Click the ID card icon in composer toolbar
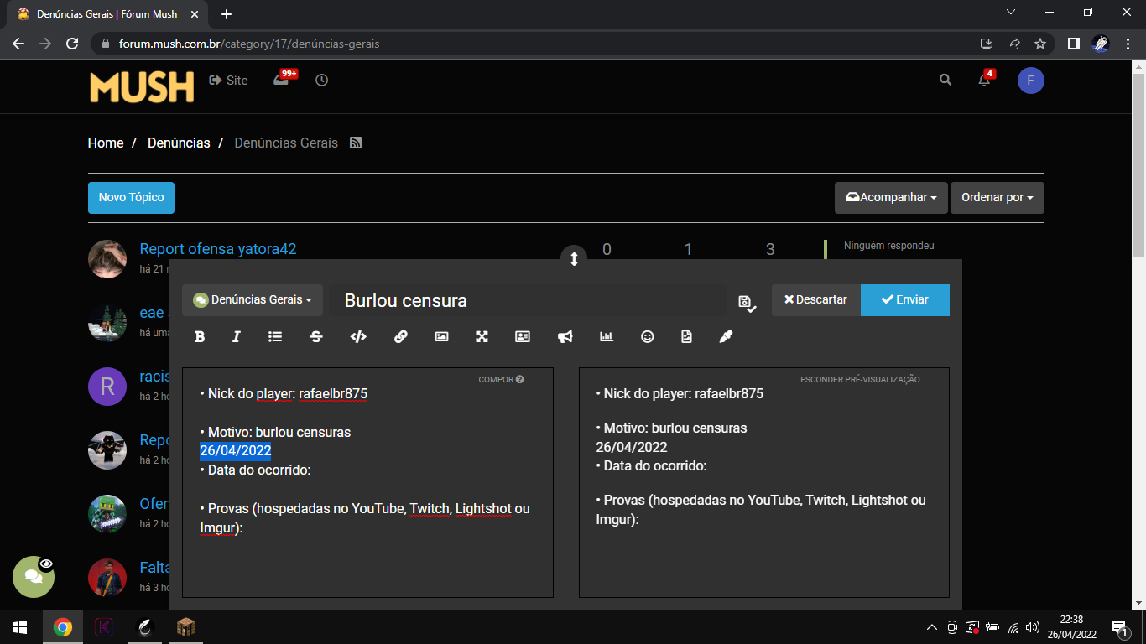This screenshot has width=1146, height=644. tap(523, 336)
